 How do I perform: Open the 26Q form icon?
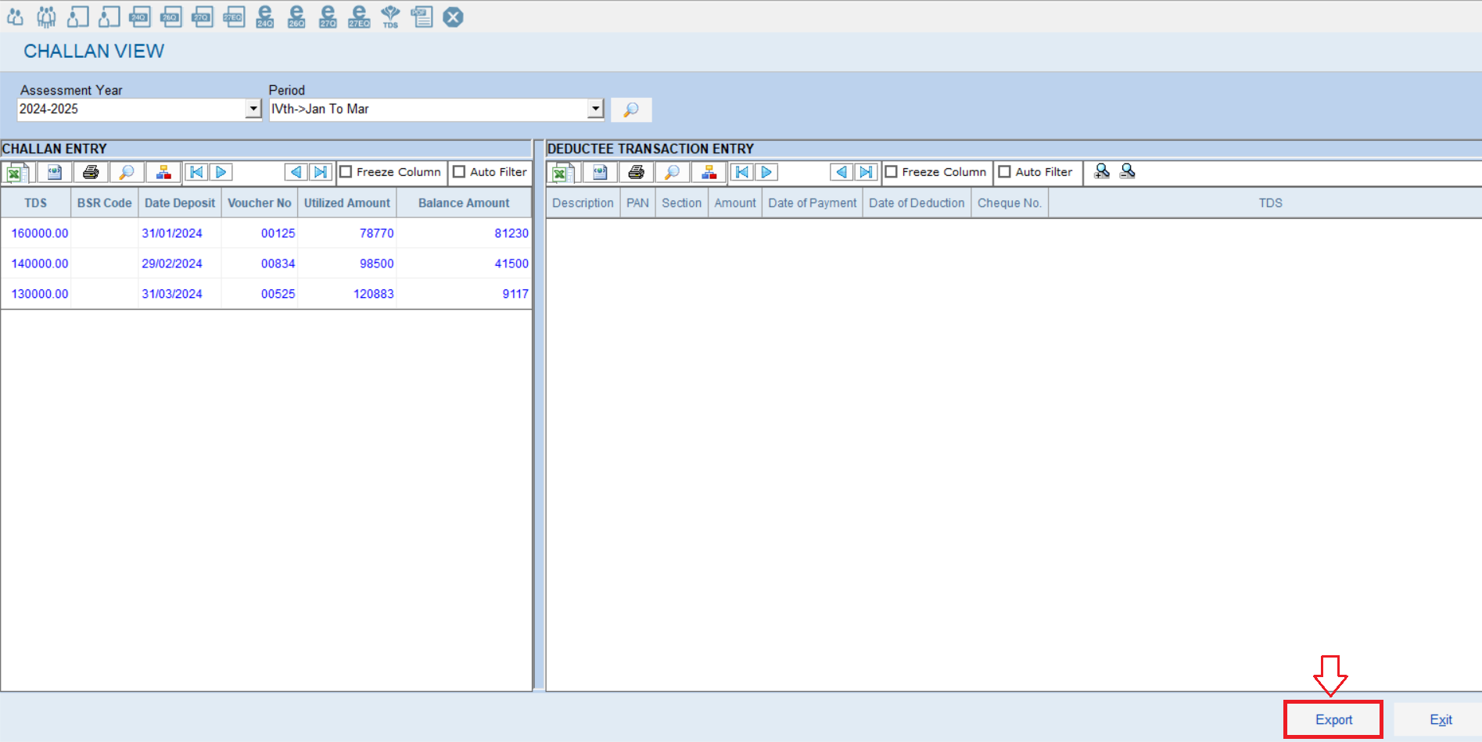pos(171,16)
